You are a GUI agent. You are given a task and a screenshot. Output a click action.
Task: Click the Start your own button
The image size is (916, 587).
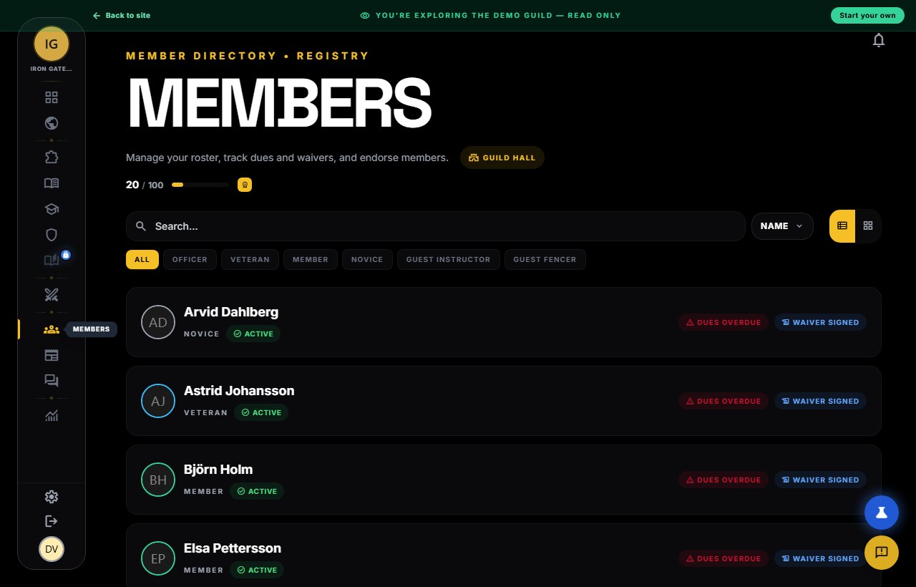pyautogui.click(x=867, y=15)
